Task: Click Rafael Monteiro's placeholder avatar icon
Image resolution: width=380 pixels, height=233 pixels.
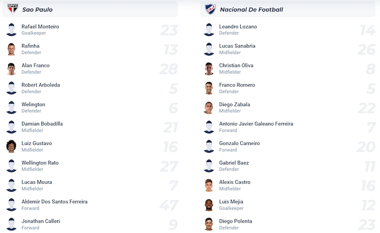Action: [12, 30]
